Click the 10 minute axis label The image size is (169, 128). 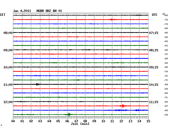point(103,121)
